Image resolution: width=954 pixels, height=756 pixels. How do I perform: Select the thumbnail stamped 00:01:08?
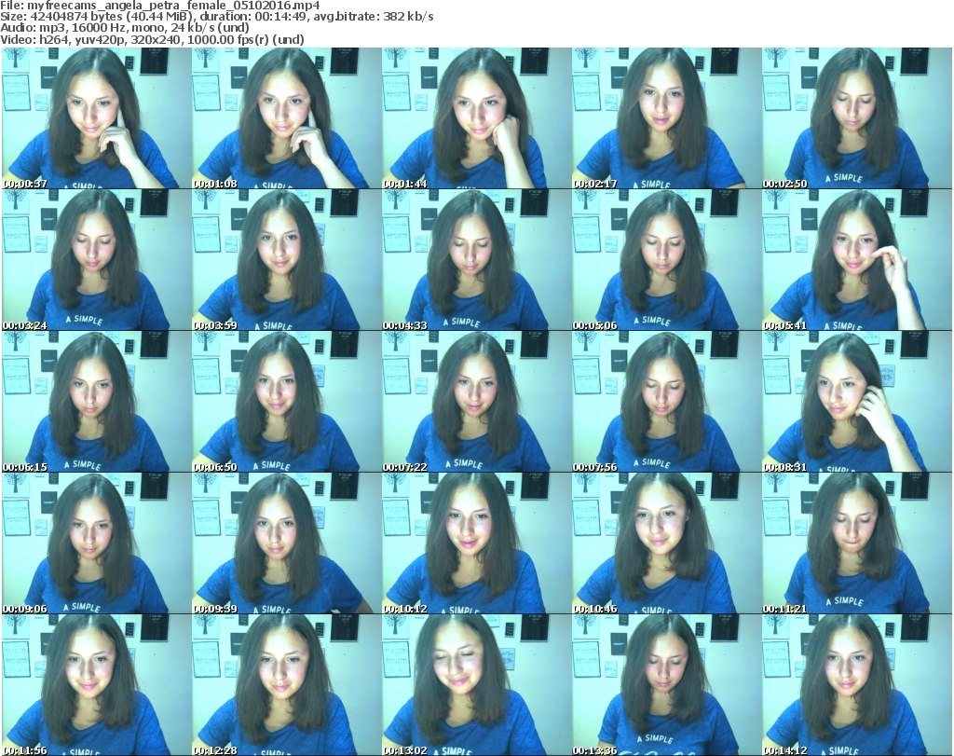(x=286, y=117)
